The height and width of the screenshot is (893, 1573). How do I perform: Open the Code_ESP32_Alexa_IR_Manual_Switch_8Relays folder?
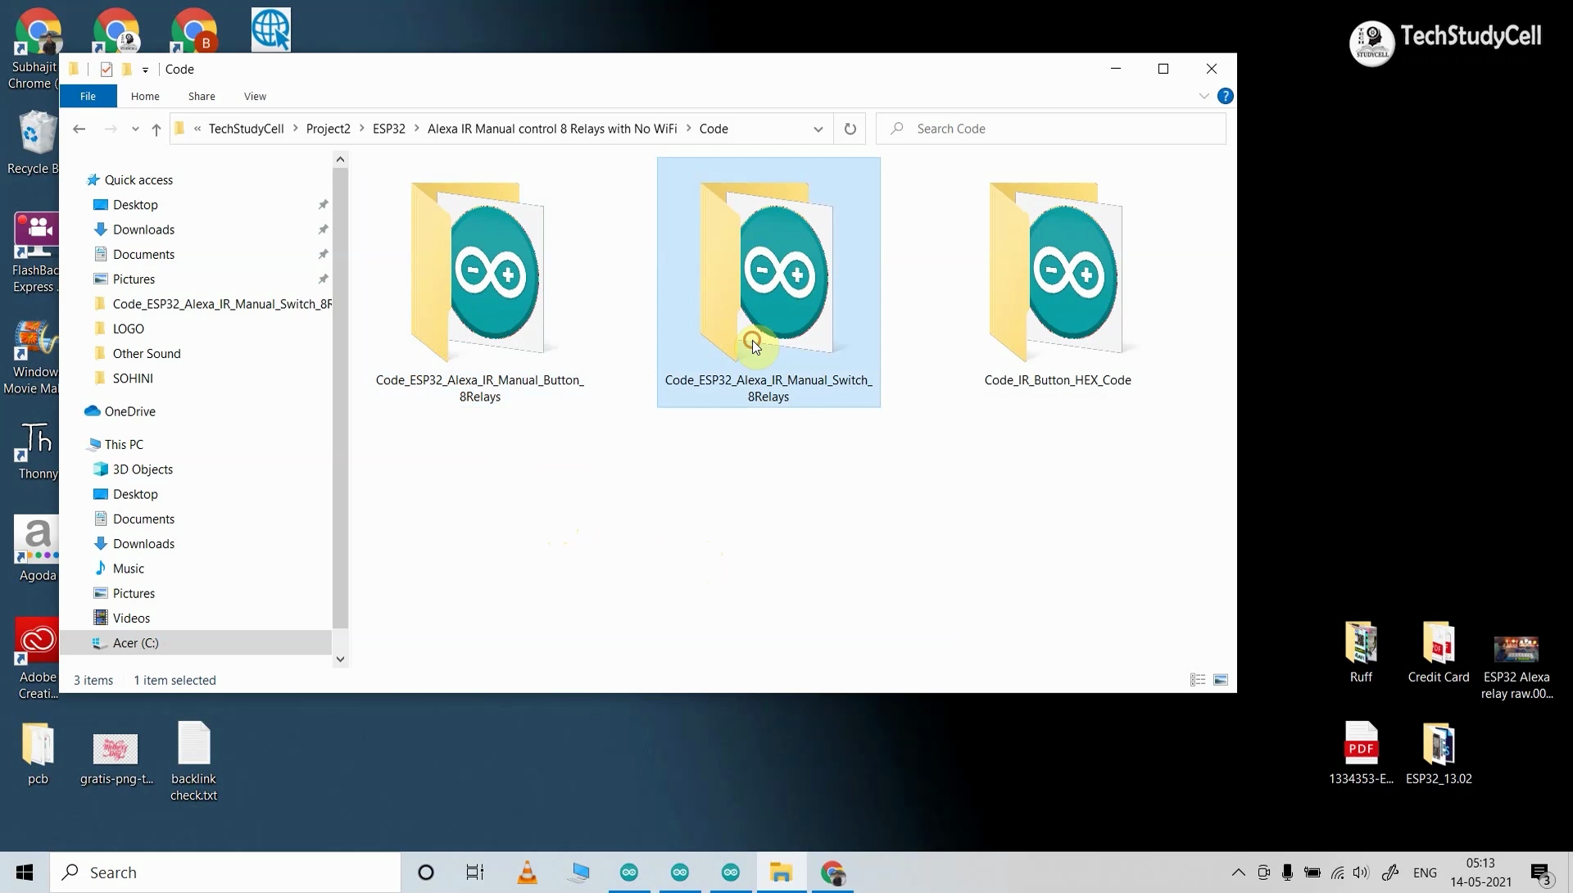point(768,283)
